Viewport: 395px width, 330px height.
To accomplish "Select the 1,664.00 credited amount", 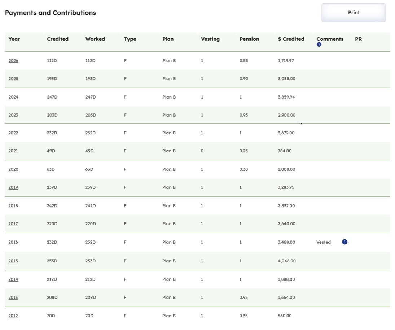I will coord(286,297).
